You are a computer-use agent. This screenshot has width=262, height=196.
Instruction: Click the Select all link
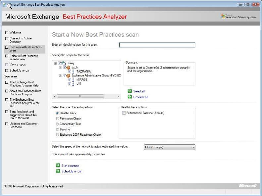(x=139, y=91)
